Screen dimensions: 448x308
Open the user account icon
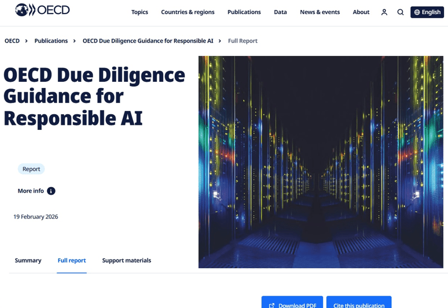(x=384, y=12)
